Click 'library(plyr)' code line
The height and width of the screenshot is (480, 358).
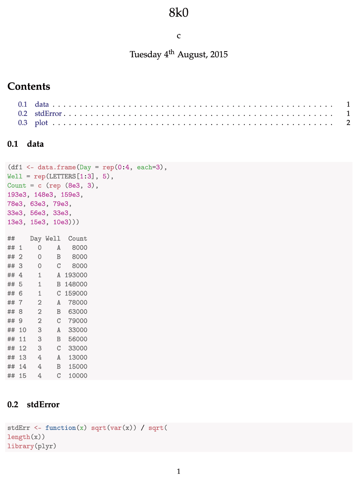point(32,446)
